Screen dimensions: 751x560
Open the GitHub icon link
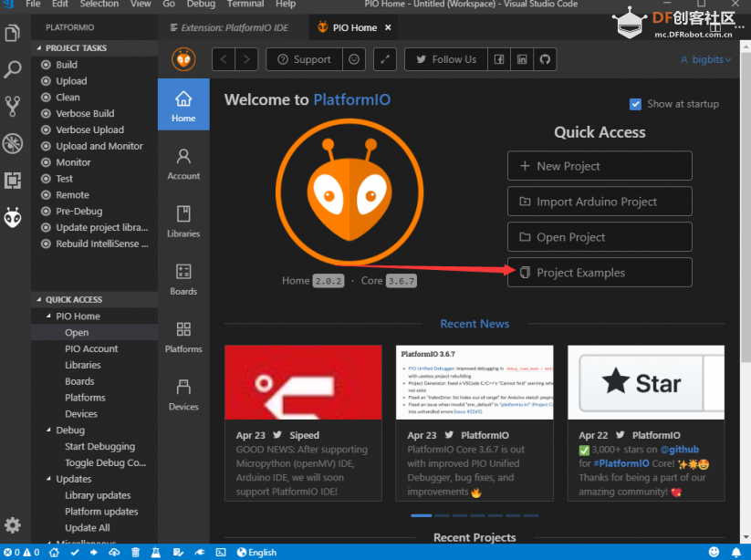click(545, 59)
